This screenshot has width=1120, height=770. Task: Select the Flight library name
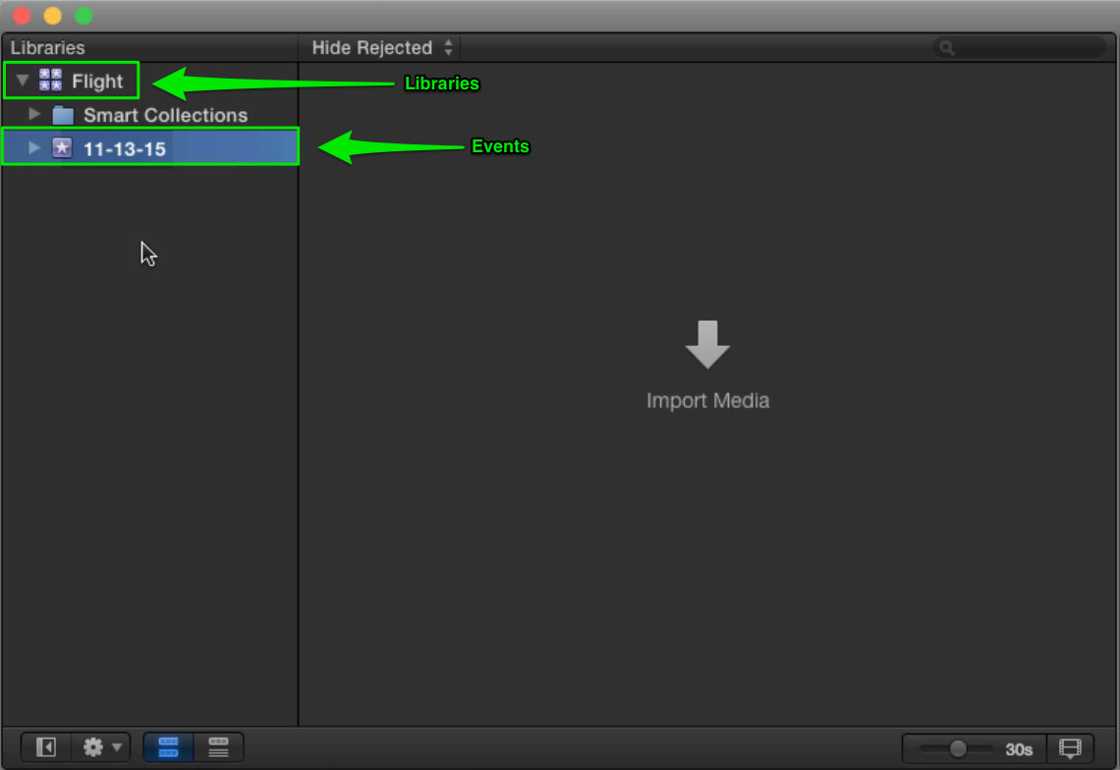click(x=97, y=82)
